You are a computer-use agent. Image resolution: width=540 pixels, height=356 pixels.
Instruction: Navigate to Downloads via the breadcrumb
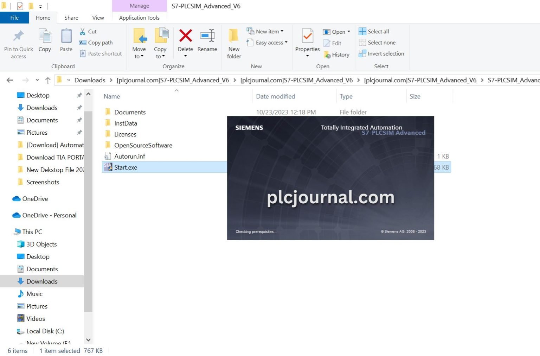(x=90, y=80)
